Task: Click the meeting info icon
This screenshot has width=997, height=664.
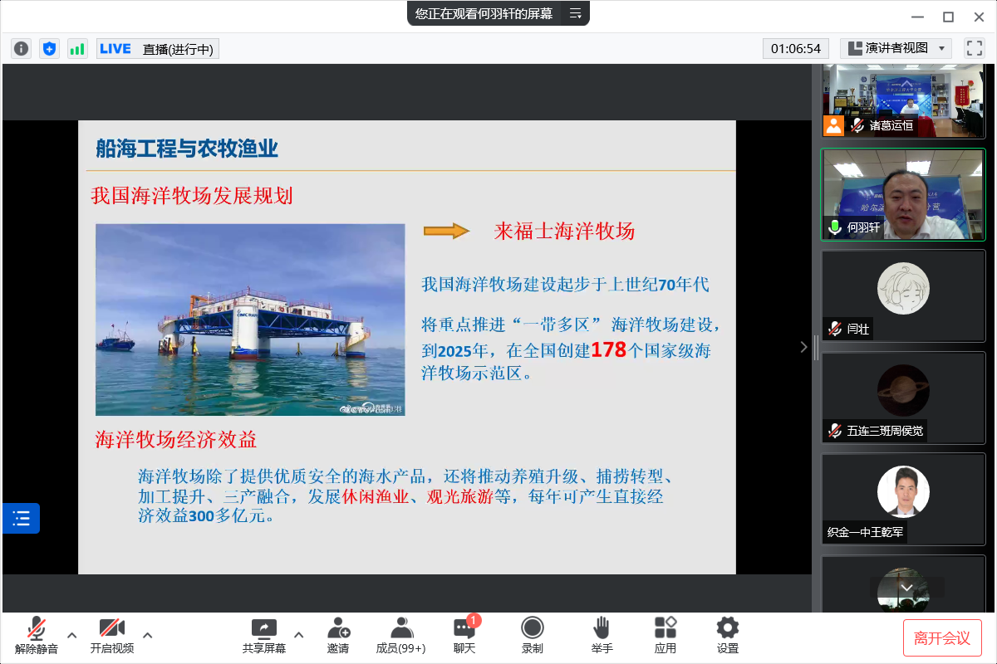Action: click(21, 49)
